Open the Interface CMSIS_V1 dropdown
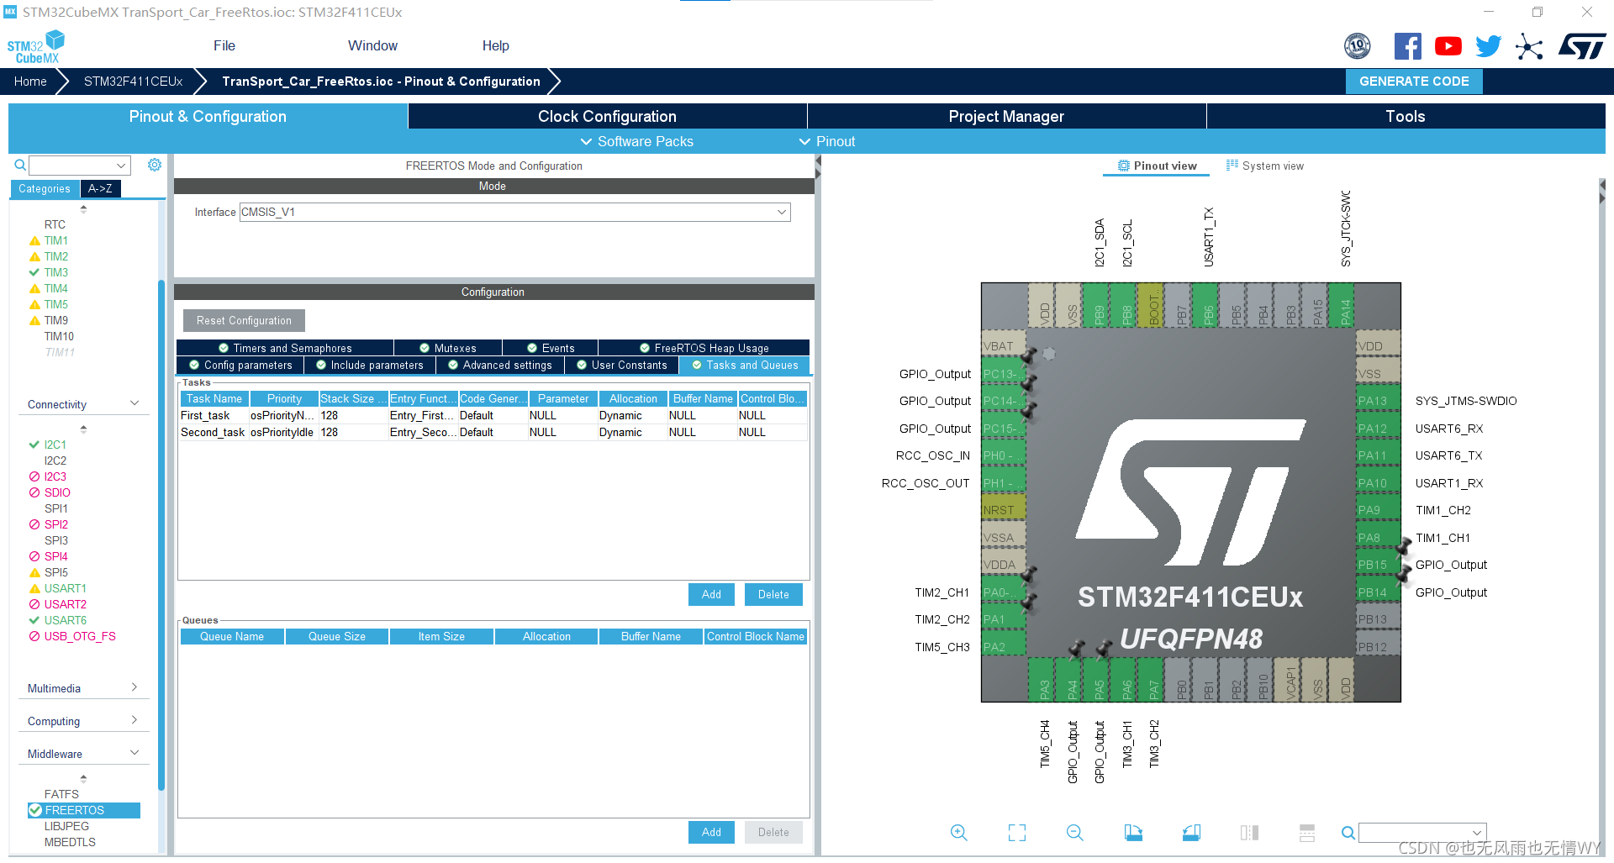This screenshot has height=863, width=1614. 514,212
